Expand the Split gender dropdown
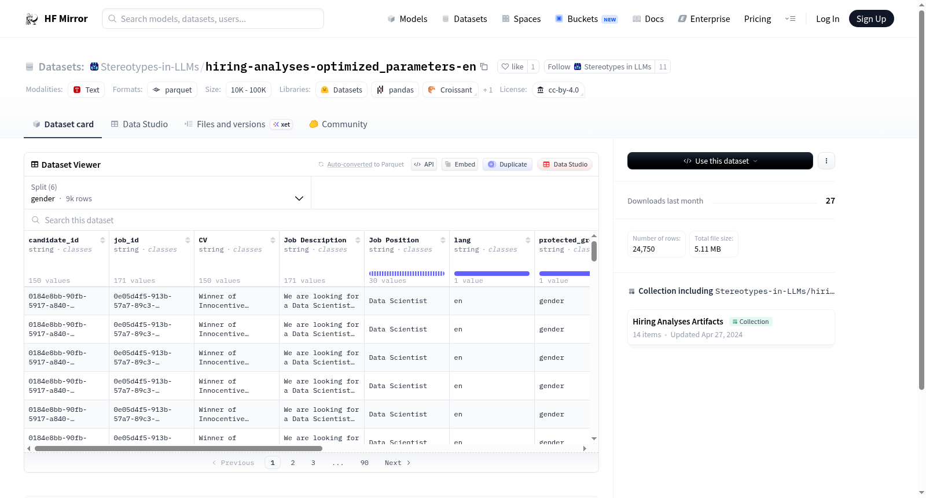This screenshot has width=926, height=498. tap(167, 193)
